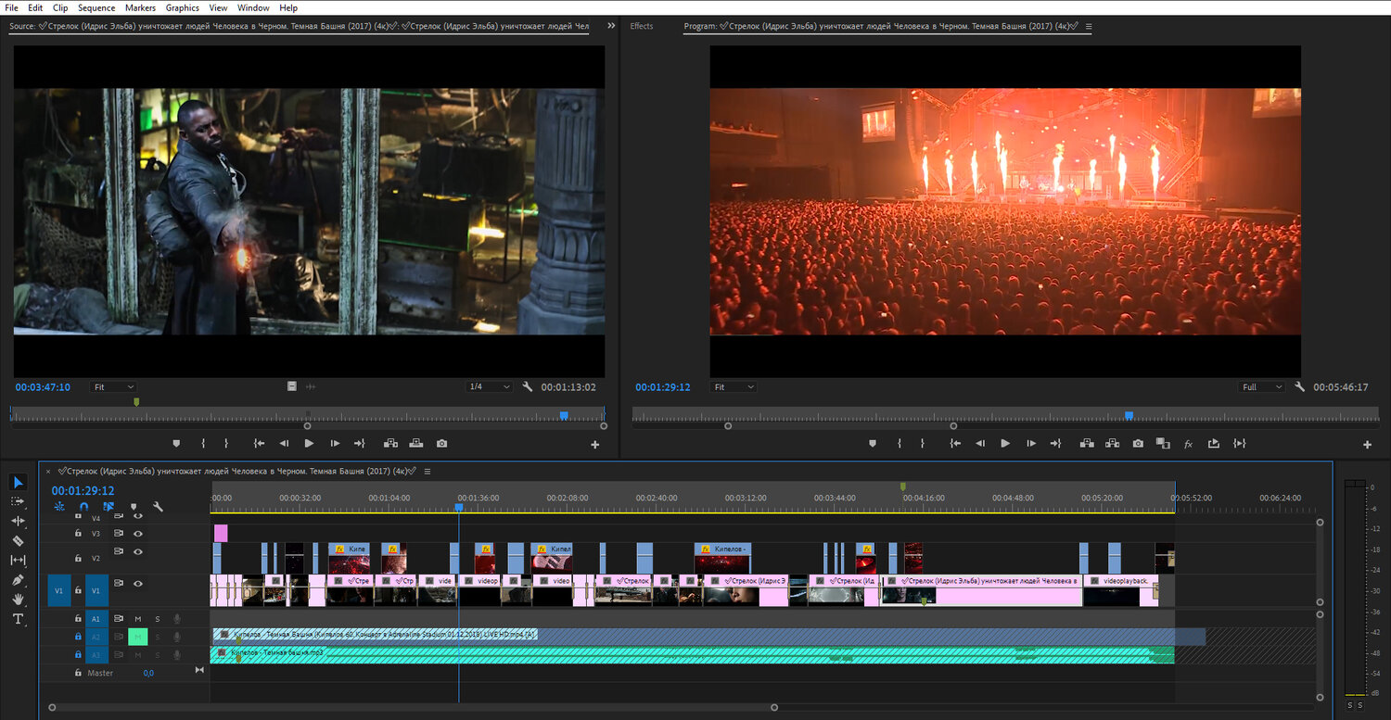The image size is (1391, 720).
Task: Unmute track A2 with green M
Action: click(x=138, y=637)
